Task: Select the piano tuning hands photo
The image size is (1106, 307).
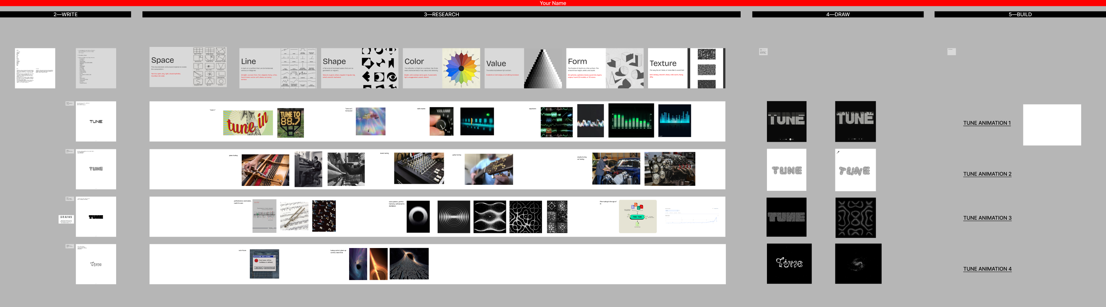Action: 265,170
